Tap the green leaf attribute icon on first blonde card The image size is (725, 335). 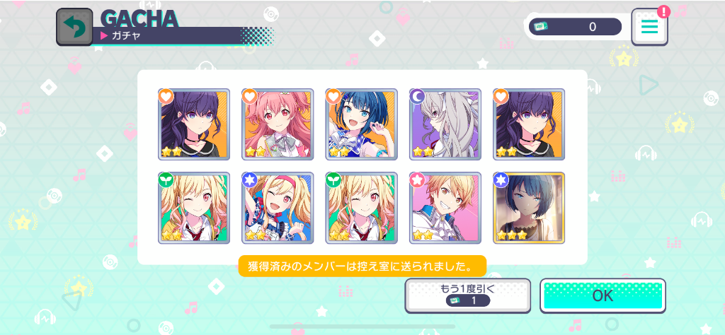pyautogui.click(x=166, y=180)
